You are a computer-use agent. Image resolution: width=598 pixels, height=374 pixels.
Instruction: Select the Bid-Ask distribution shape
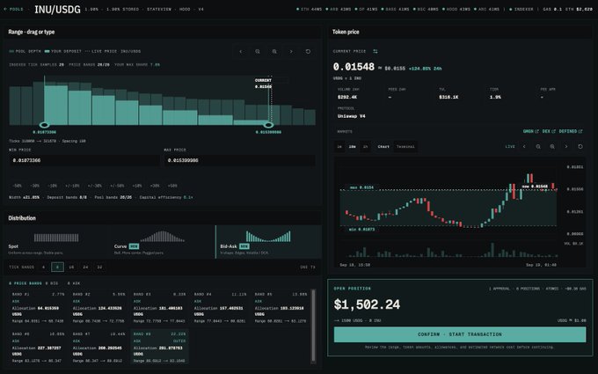268,242
